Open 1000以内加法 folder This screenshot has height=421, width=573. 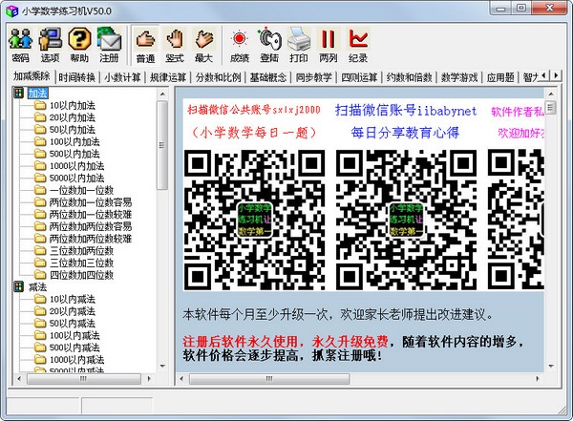70,166
